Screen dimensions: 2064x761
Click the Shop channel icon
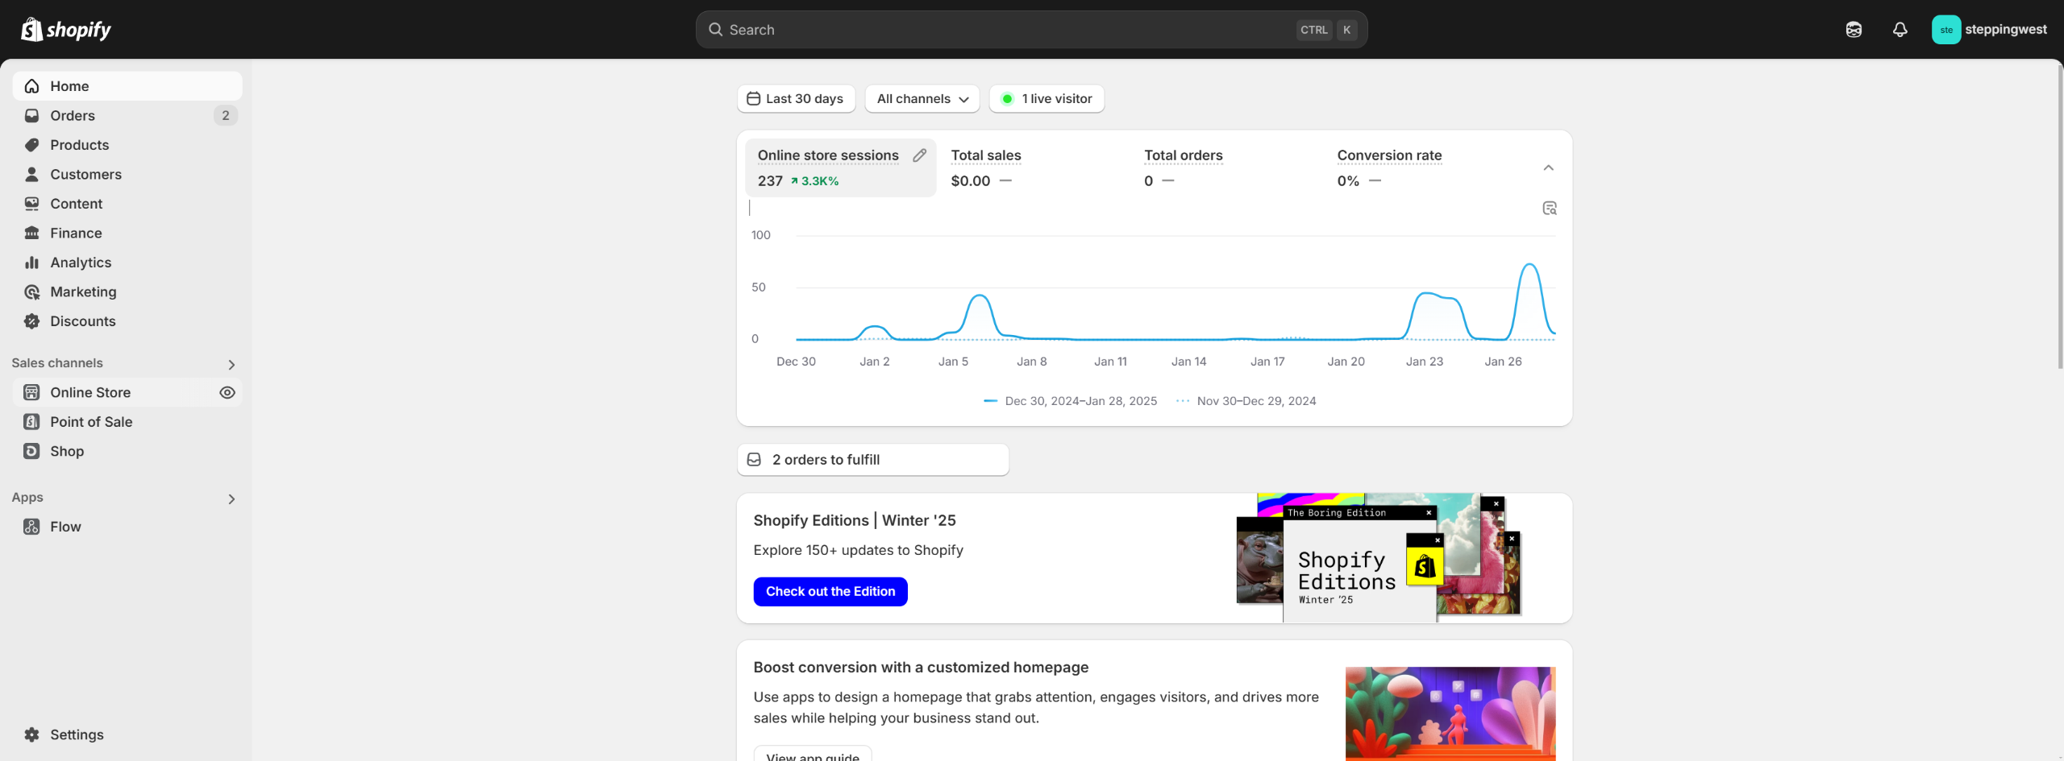(x=32, y=452)
